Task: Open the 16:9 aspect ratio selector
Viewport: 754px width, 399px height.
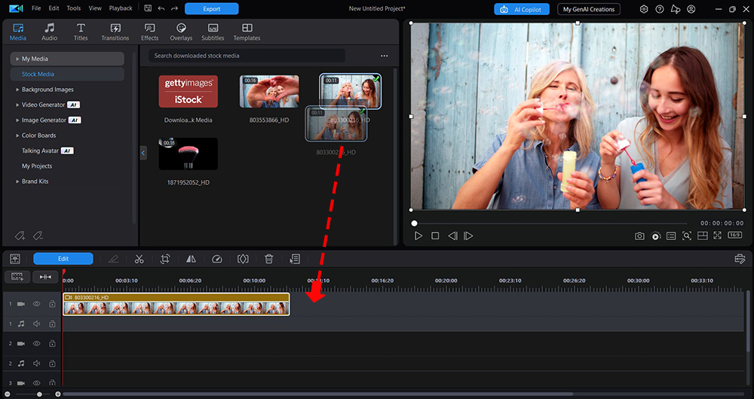Action: click(734, 236)
